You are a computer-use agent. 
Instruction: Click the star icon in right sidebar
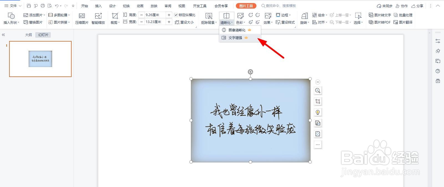[x=438, y=51]
